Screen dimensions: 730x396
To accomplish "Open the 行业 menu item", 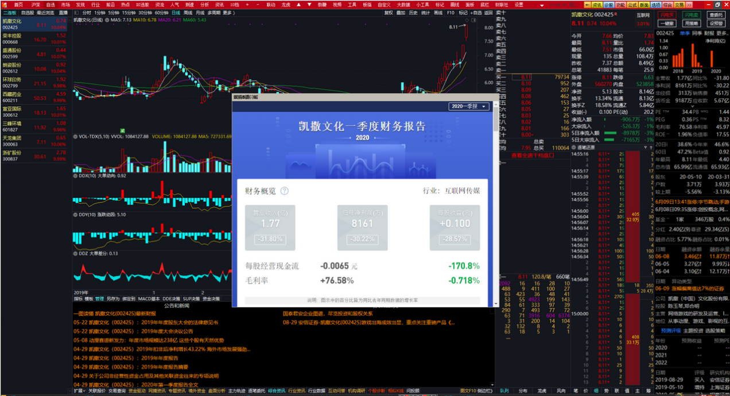I will pyautogui.click(x=95, y=4).
